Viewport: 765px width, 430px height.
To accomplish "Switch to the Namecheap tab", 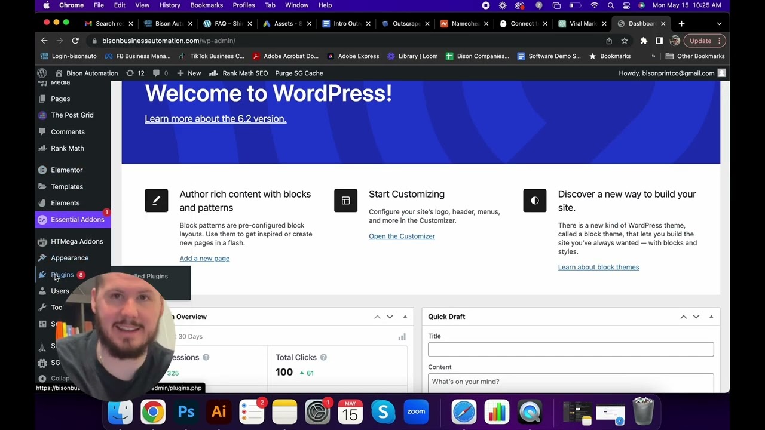I will [464, 24].
